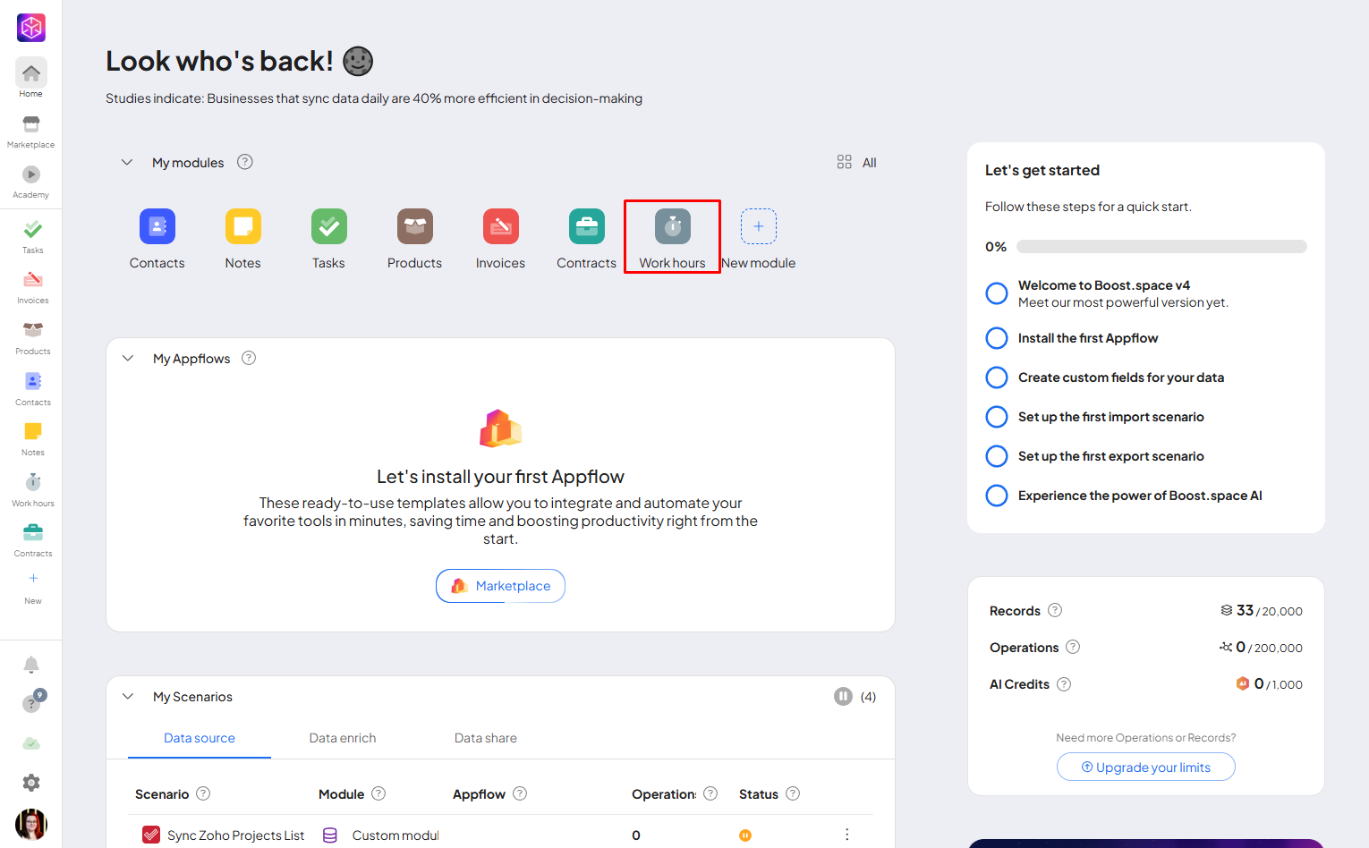Open user profile avatar in sidebar
This screenshot has height=848, width=1369.
pos(31,824)
